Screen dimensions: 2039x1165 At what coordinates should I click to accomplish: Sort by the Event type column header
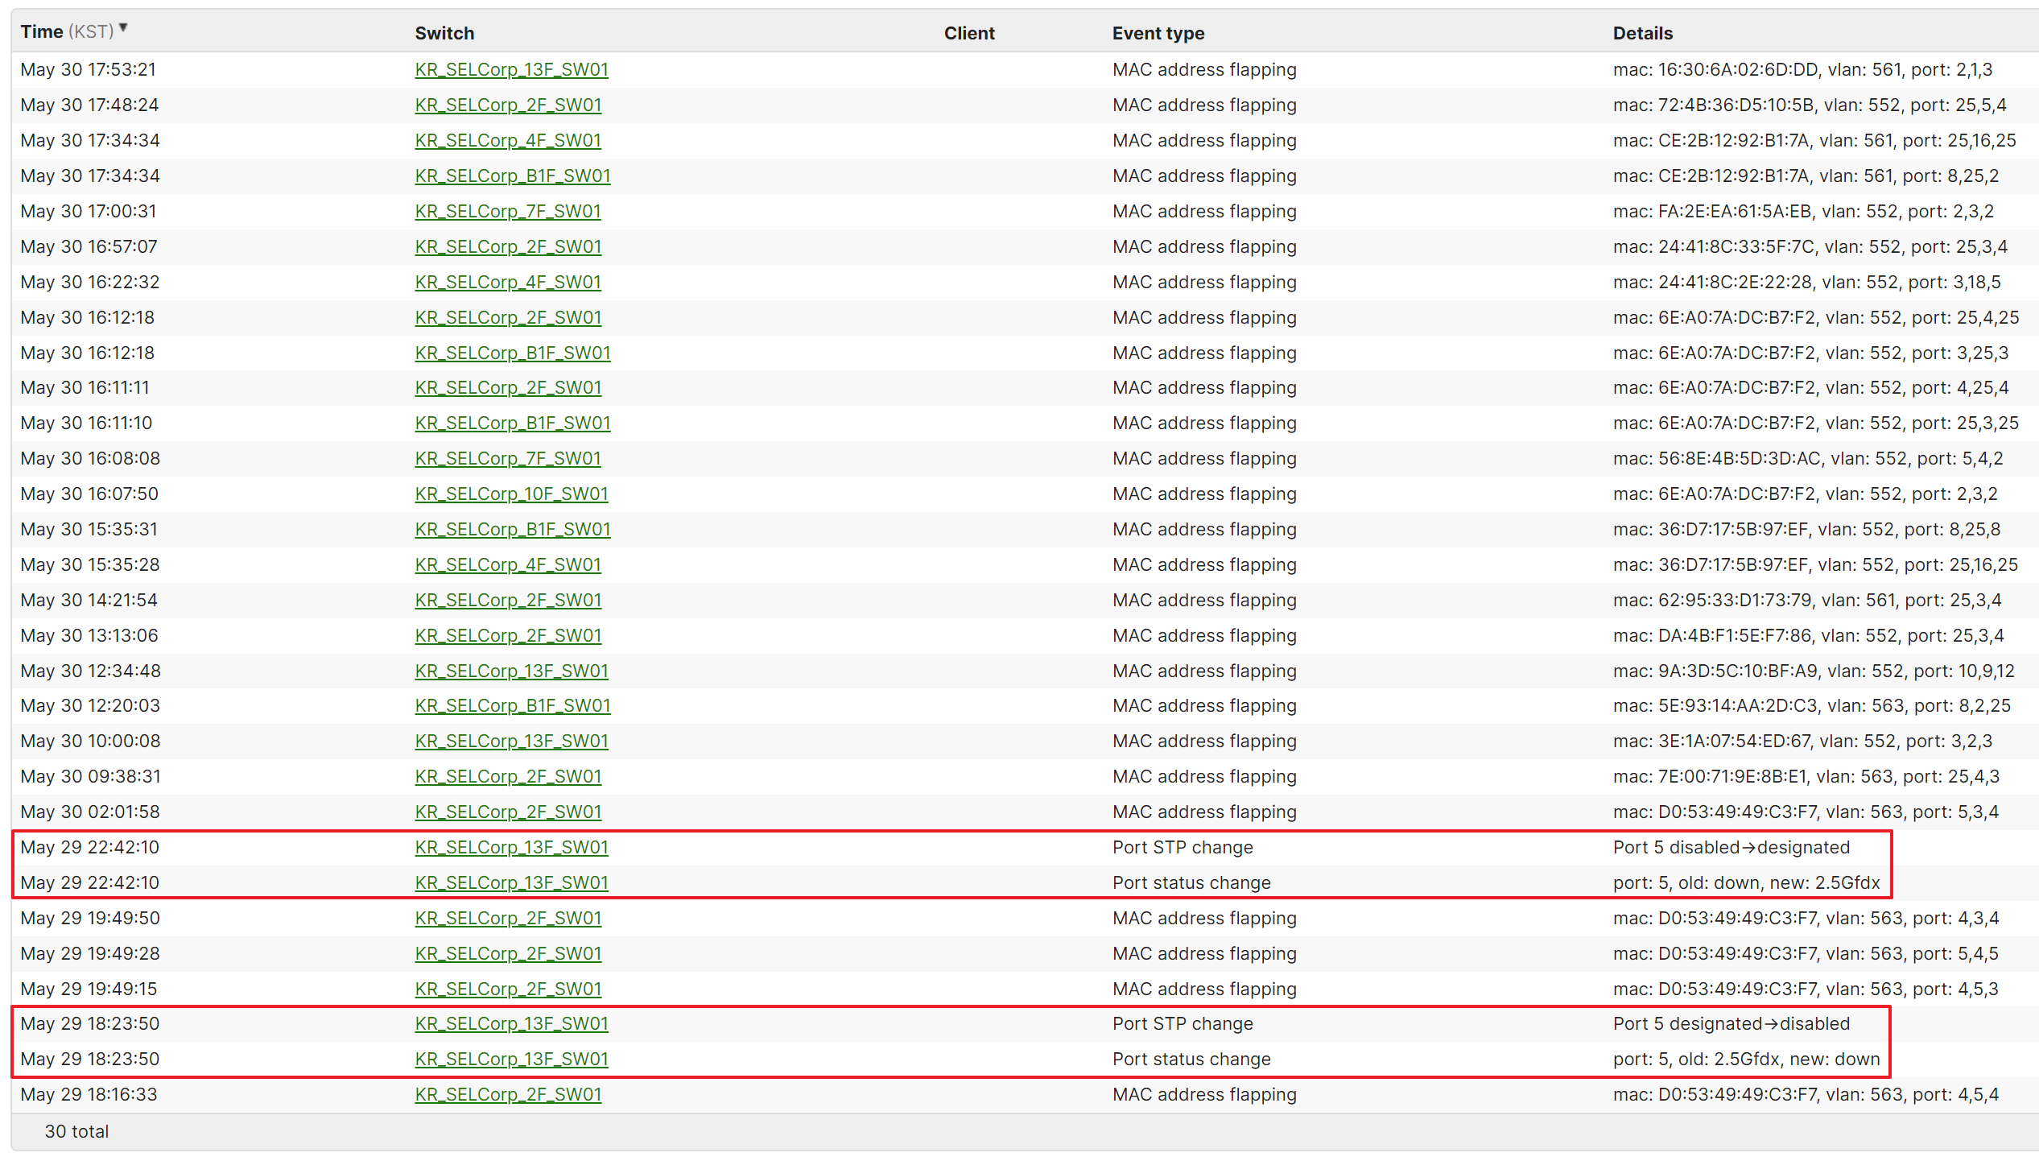point(1158,33)
